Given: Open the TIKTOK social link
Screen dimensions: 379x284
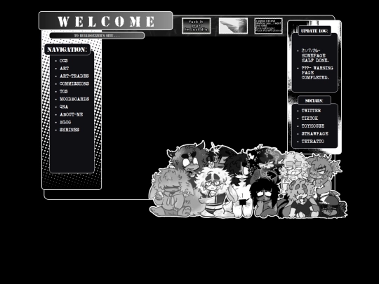Looking at the screenshot, I should (310, 119).
